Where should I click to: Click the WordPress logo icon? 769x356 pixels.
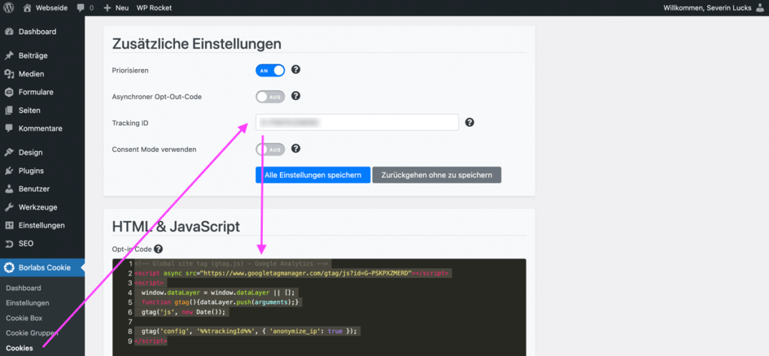coord(9,8)
